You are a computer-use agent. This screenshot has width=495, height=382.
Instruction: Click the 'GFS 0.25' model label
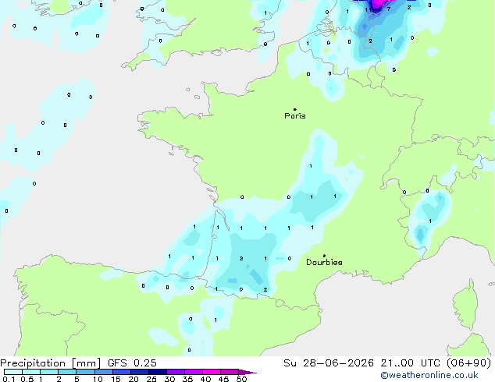click(x=132, y=363)
